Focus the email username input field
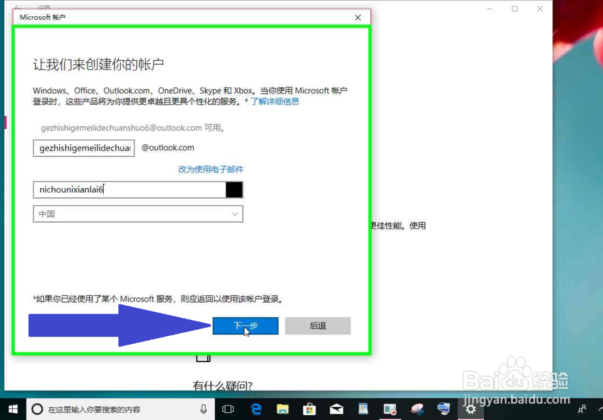Screen dimensions: 603x420 tap(84, 148)
